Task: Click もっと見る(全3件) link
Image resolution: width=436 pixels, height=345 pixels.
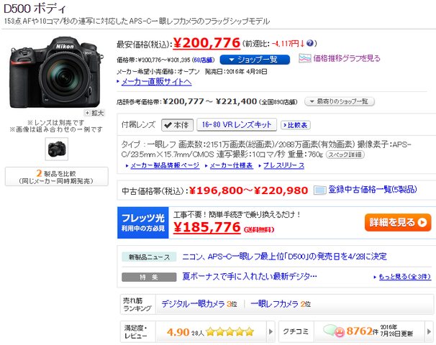Action: (x=405, y=277)
